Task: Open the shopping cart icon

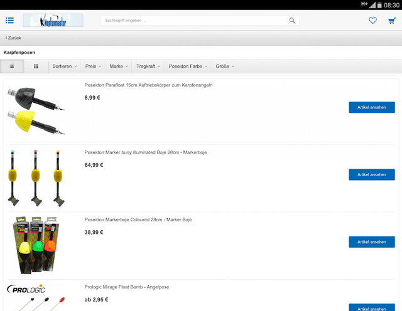Action: coord(392,21)
